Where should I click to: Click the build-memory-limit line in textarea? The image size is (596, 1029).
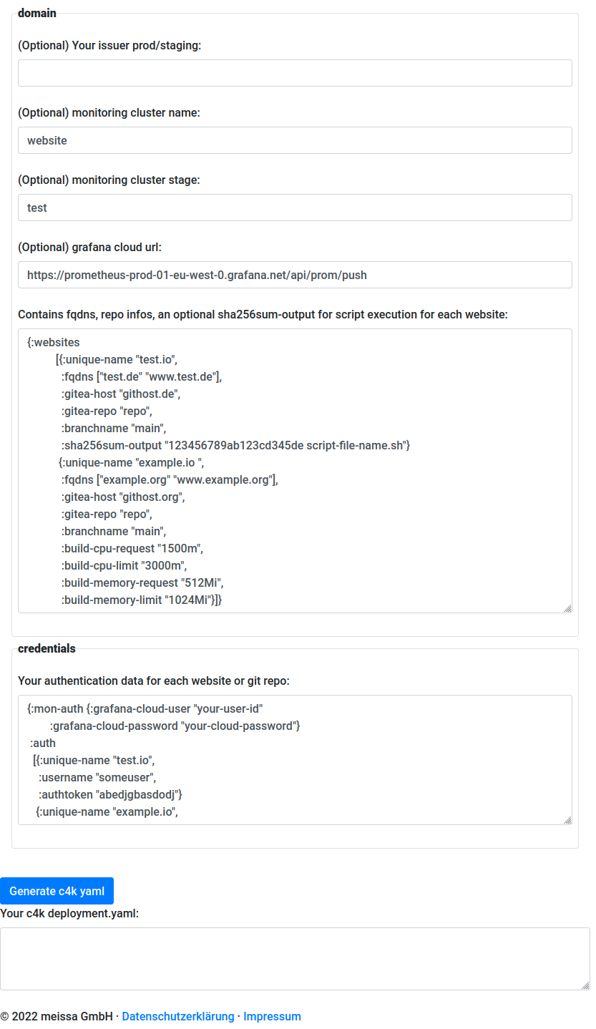(142, 600)
